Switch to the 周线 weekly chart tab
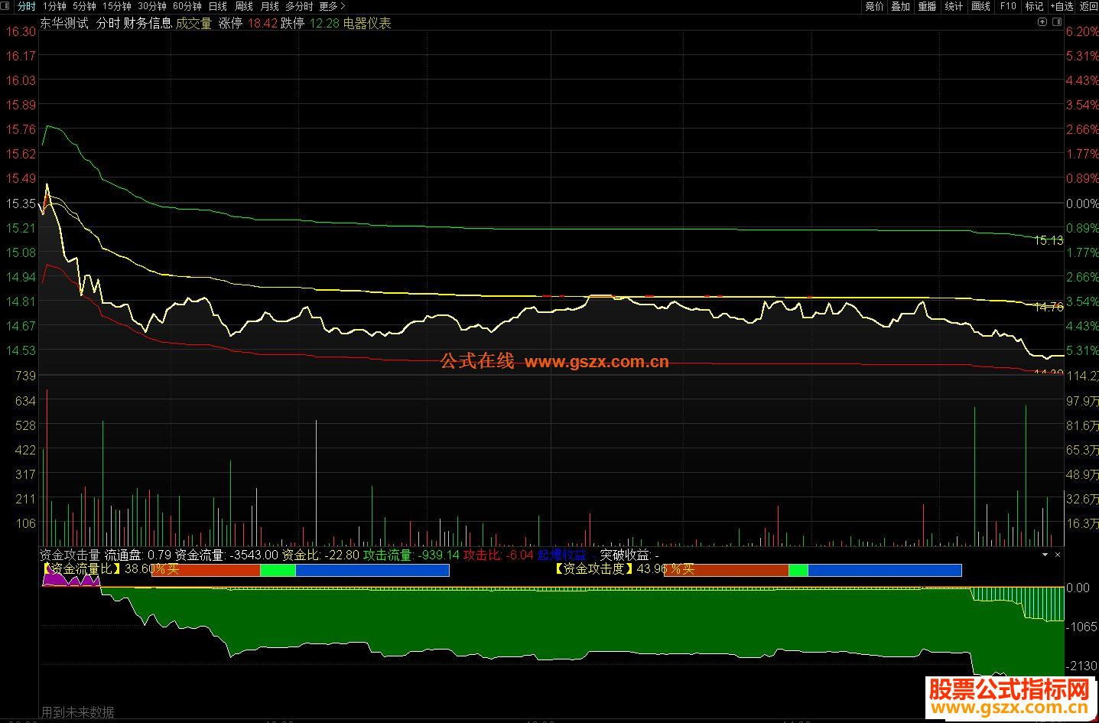Viewport: 1099px width, 723px height. 244,6
